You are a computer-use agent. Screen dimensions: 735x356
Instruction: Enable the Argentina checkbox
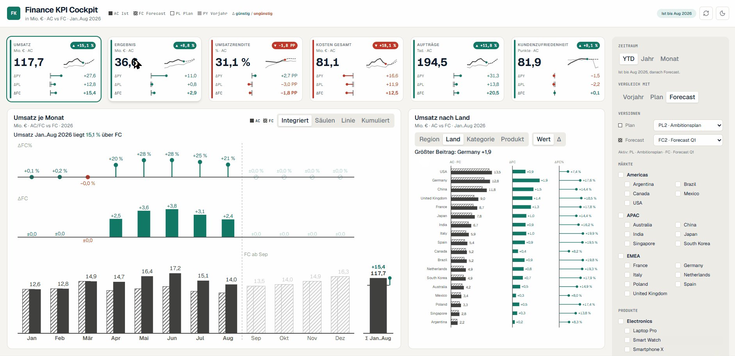click(x=627, y=184)
